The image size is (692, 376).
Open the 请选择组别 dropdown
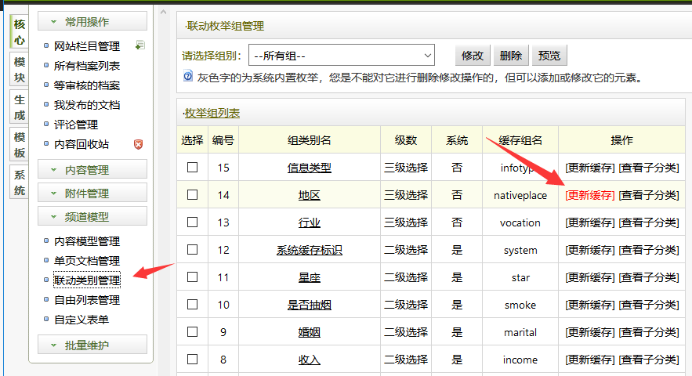342,55
